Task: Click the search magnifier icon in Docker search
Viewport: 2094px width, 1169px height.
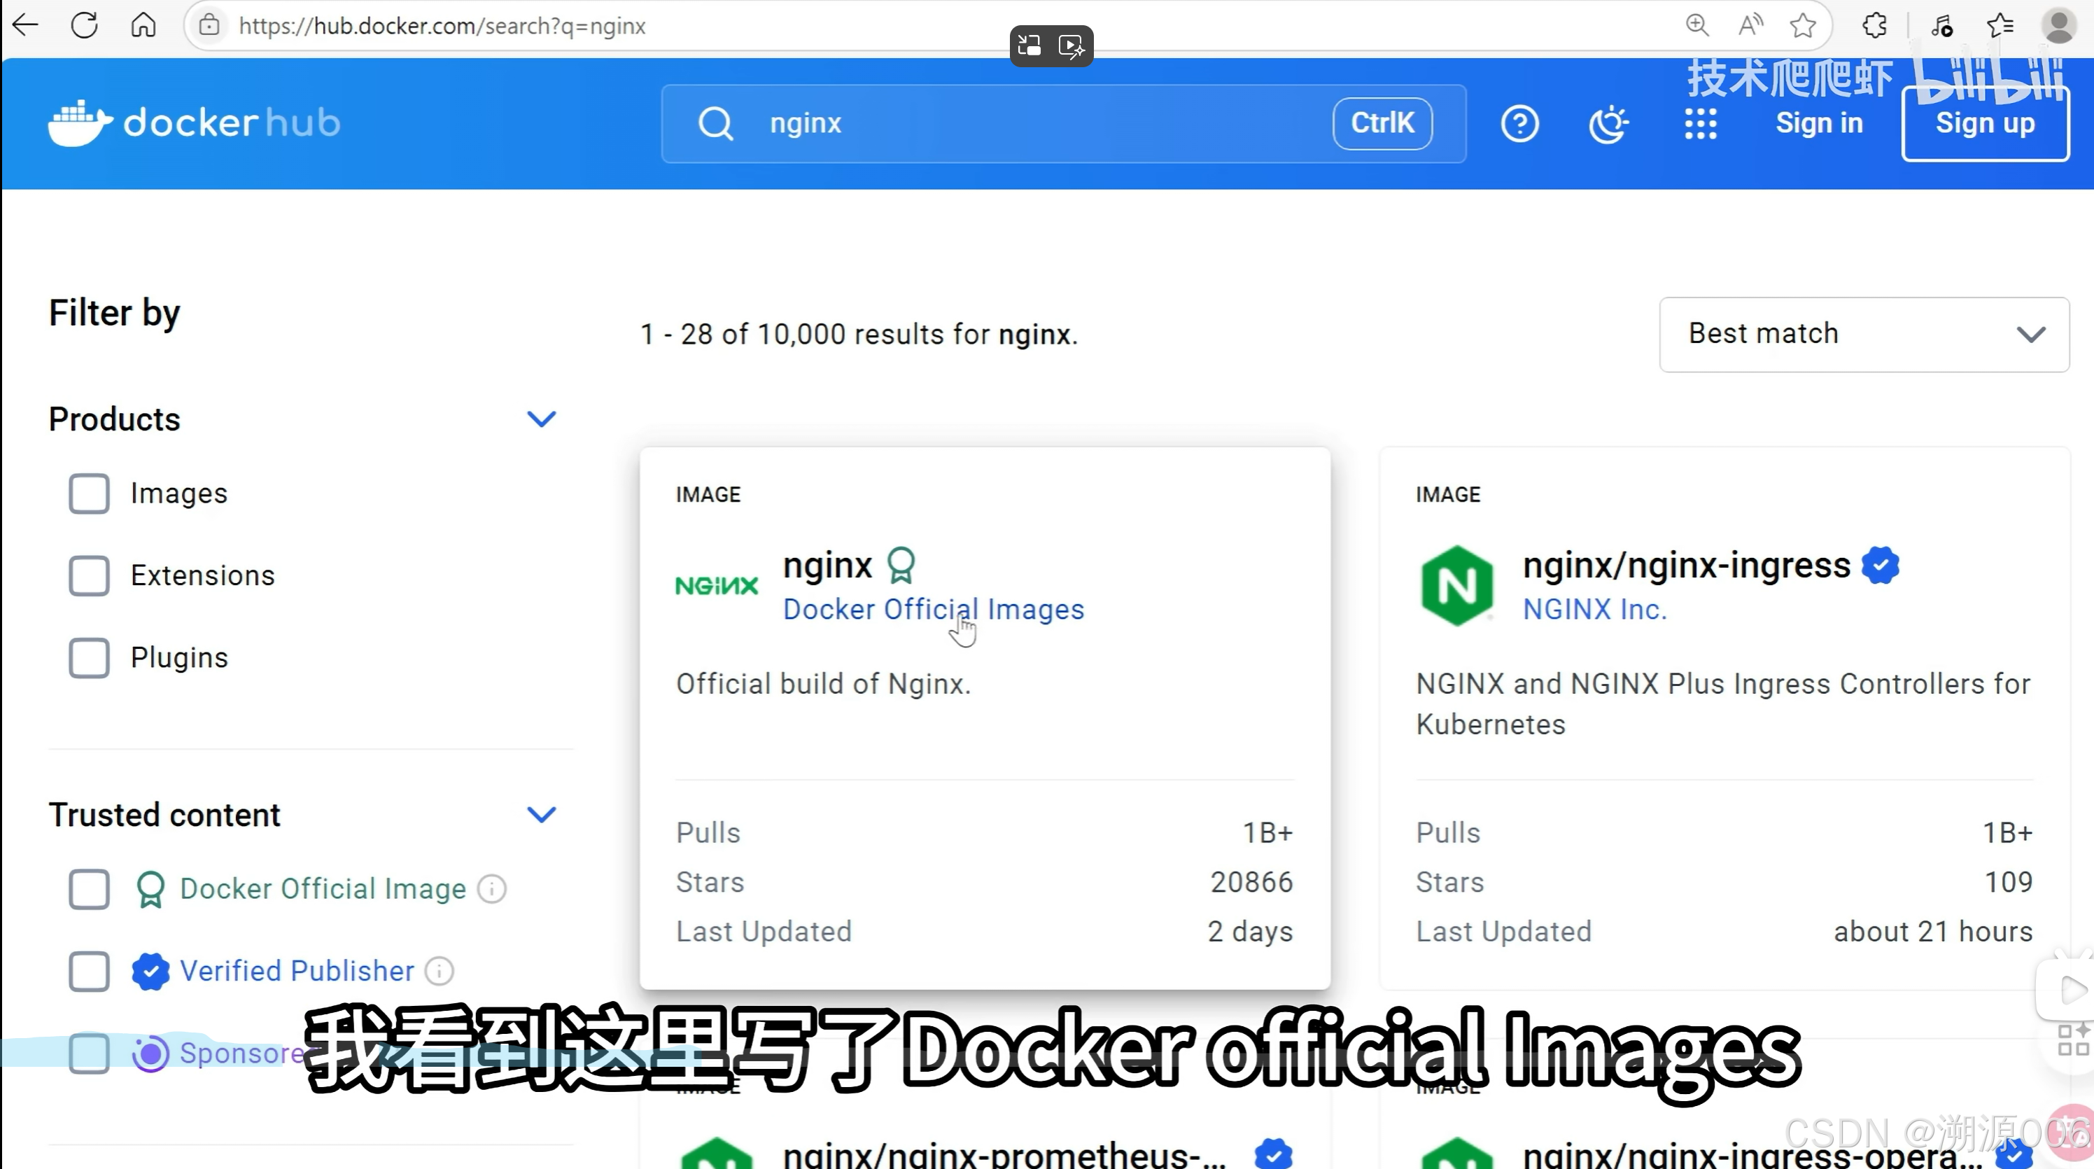Action: 715,124
